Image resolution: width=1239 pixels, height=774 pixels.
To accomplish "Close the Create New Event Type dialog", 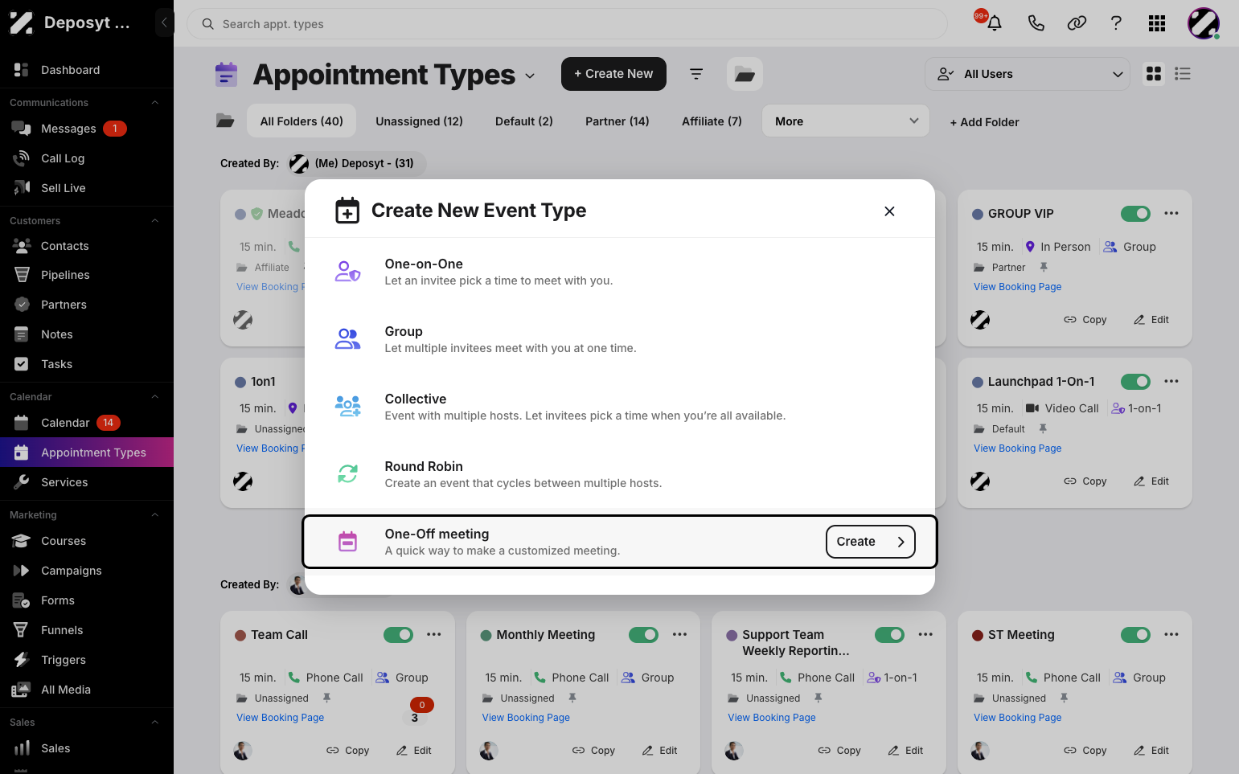I will (889, 211).
